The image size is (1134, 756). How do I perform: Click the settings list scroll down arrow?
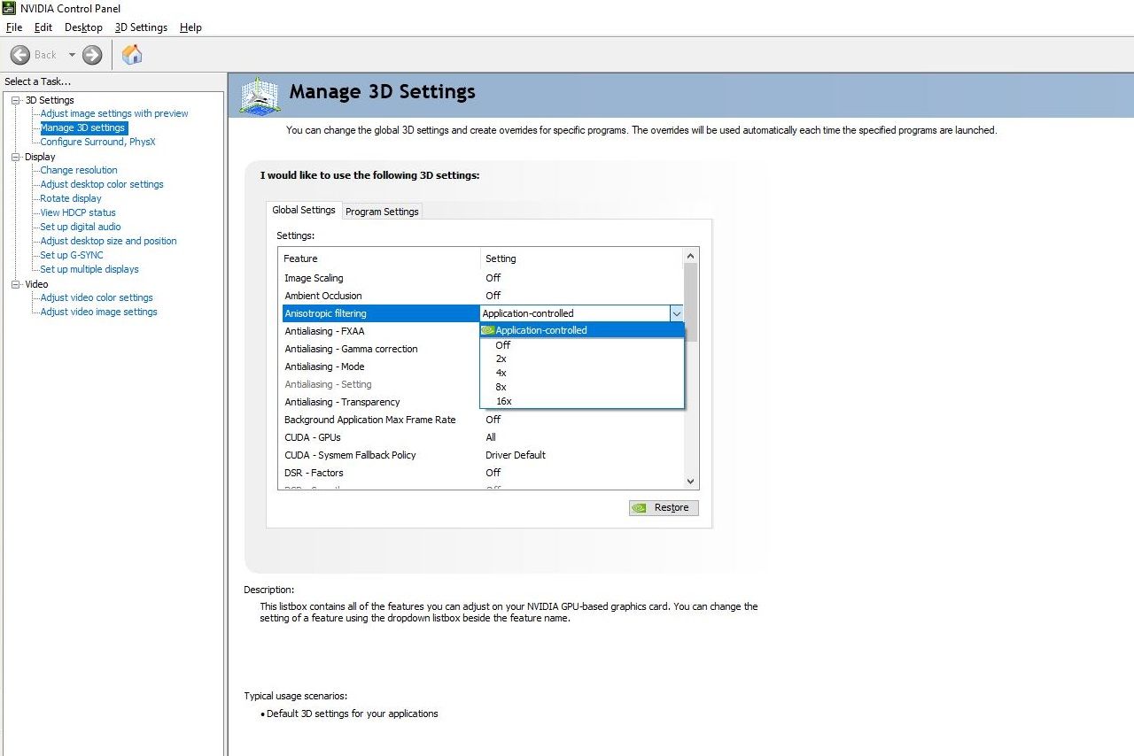[691, 482]
